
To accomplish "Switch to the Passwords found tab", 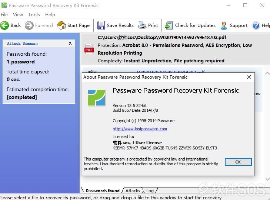I will [103, 191].
